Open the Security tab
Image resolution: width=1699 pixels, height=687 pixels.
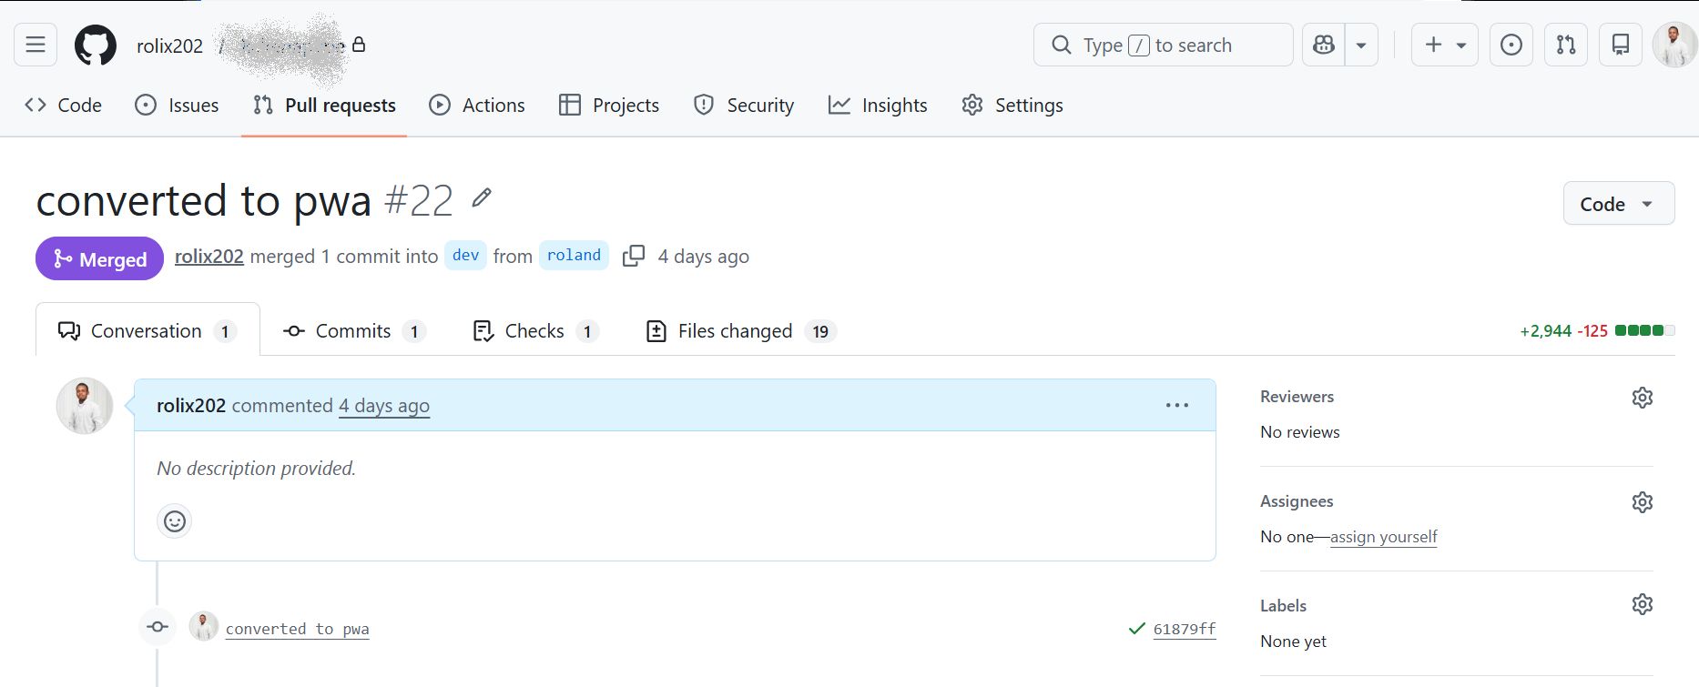(744, 105)
